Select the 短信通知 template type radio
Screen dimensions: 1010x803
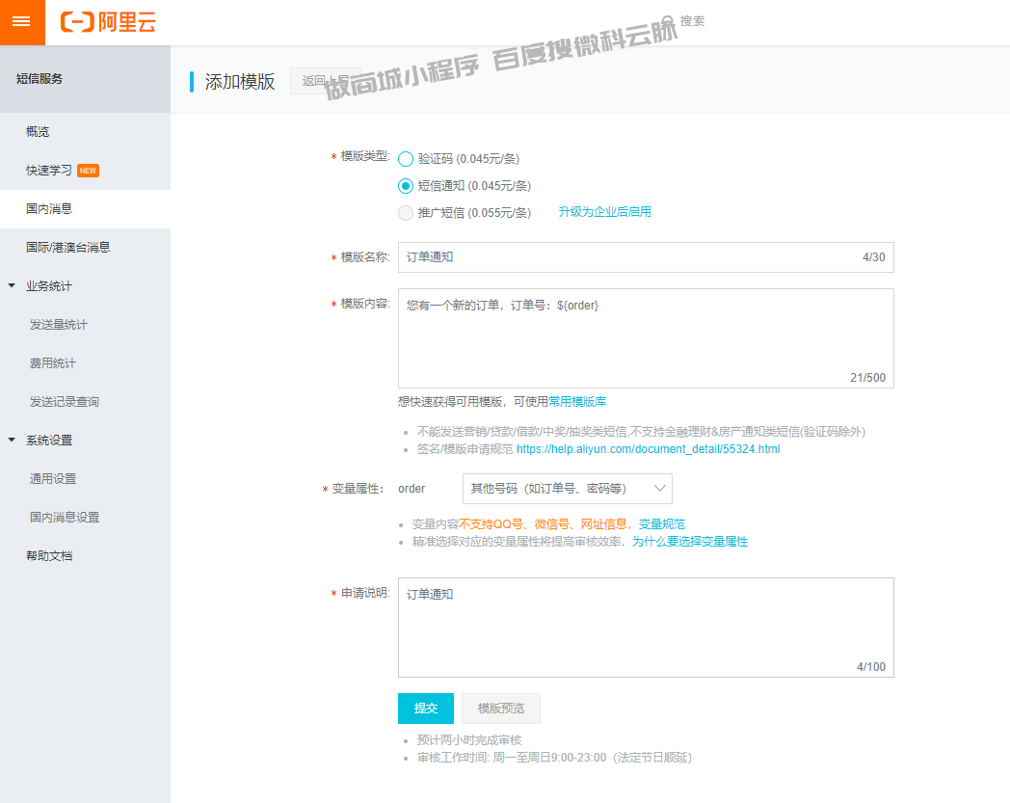click(405, 186)
